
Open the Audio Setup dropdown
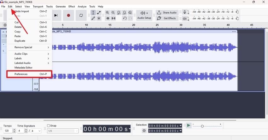coord(144,15)
